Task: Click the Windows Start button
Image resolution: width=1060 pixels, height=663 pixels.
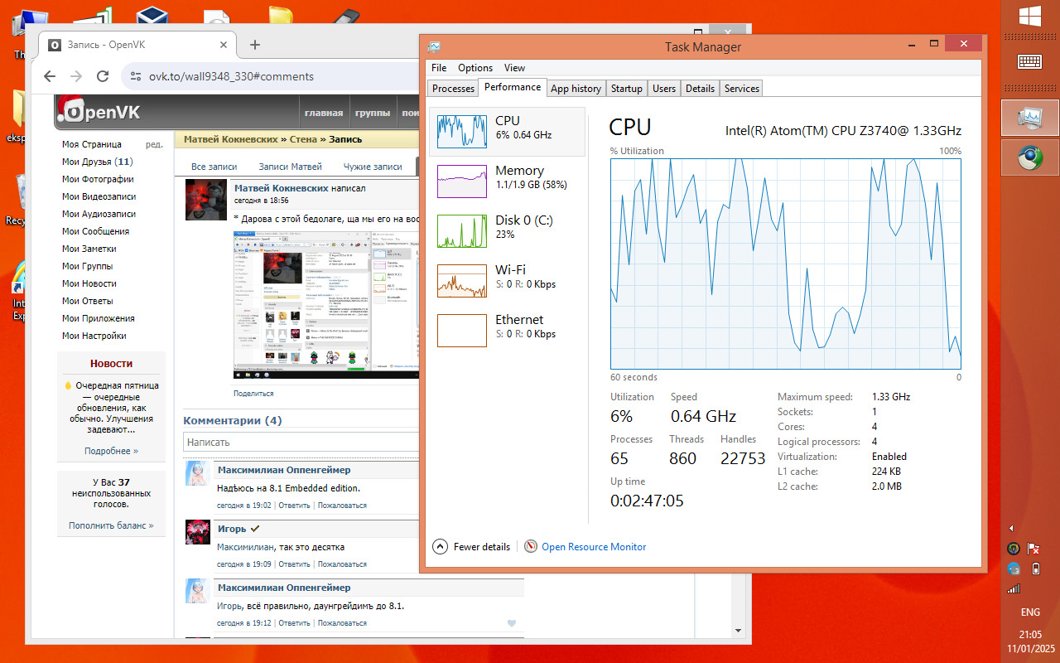Action: [x=1030, y=17]
